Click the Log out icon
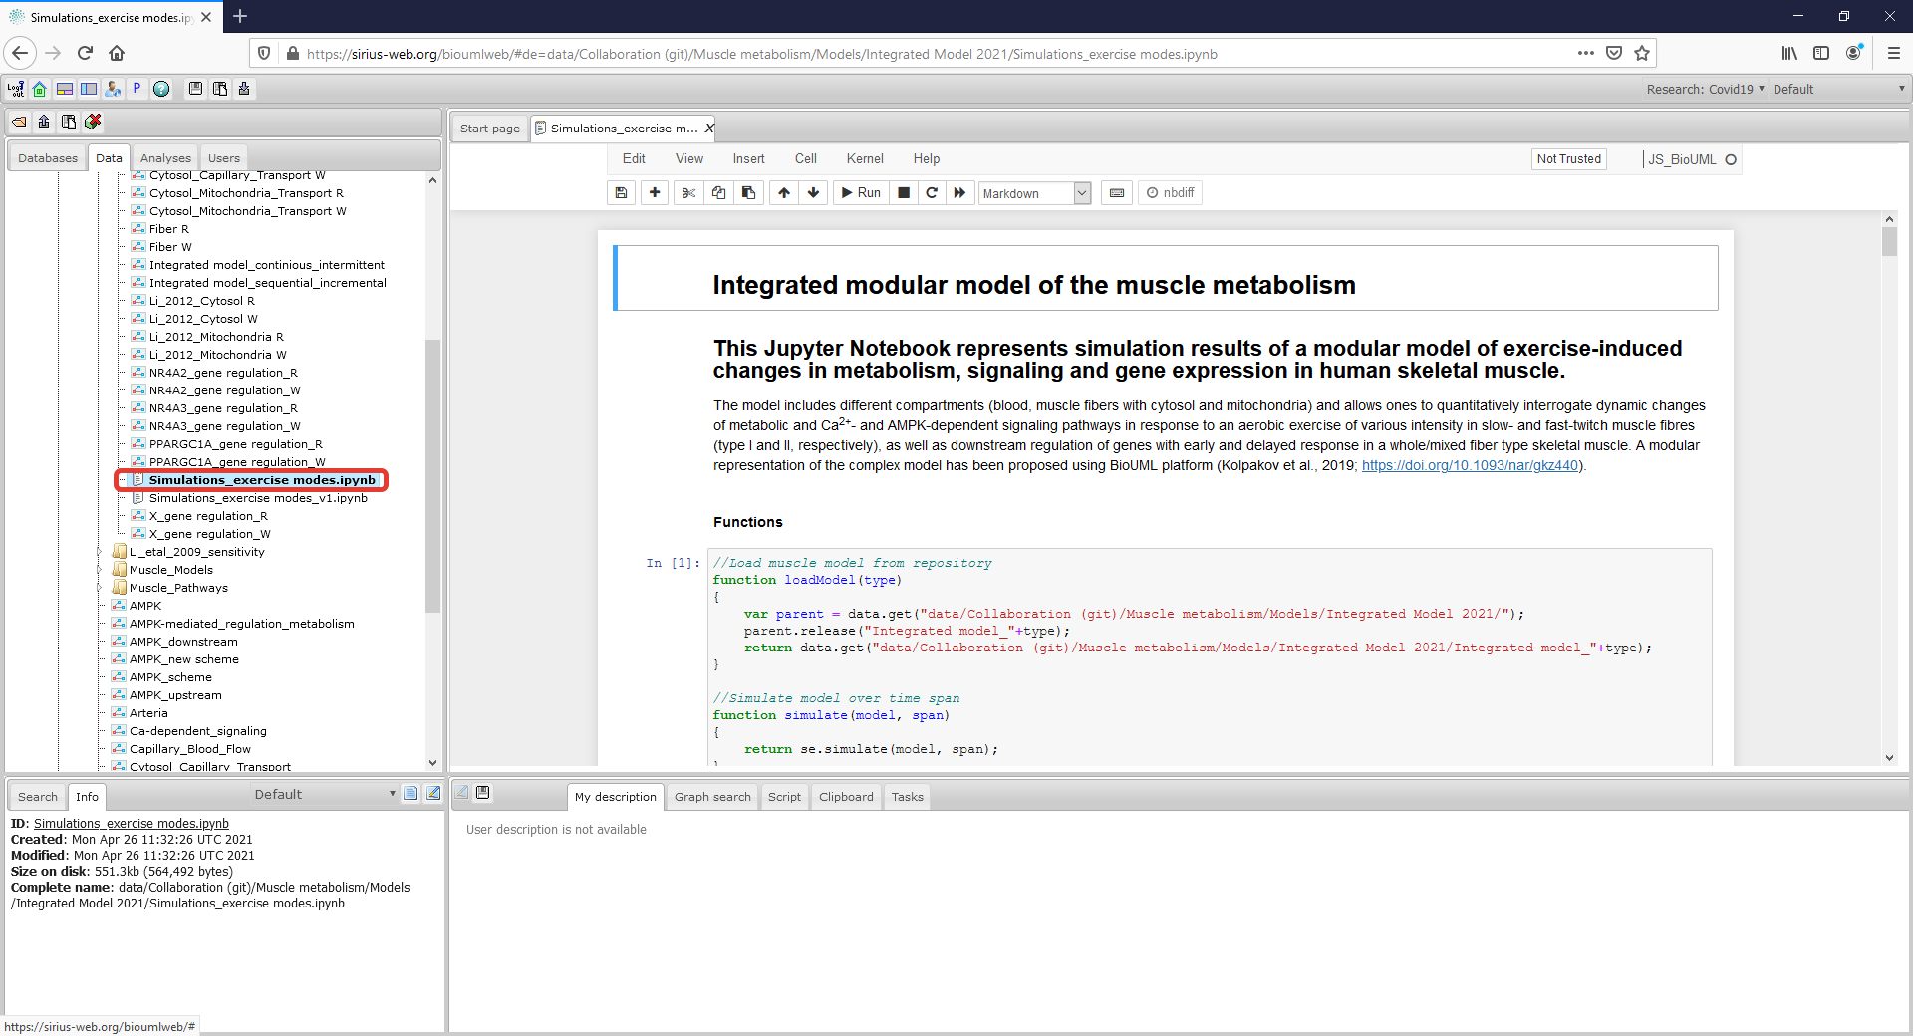The height and width of the screenshot is (1036, 1913). point(16,89)
